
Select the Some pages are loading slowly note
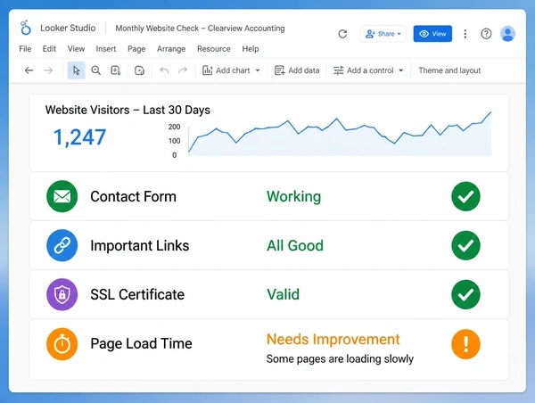click(x=340, y=359)
